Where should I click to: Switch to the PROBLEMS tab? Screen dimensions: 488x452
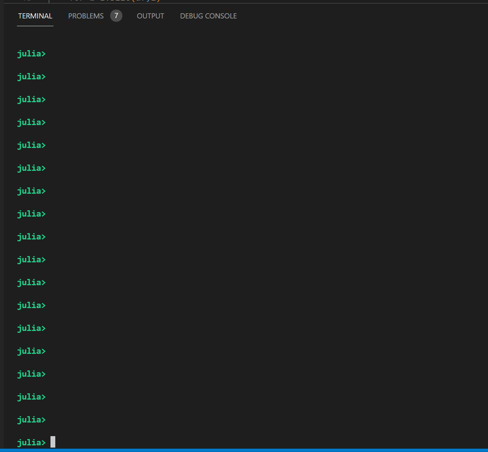pos(86,16)
